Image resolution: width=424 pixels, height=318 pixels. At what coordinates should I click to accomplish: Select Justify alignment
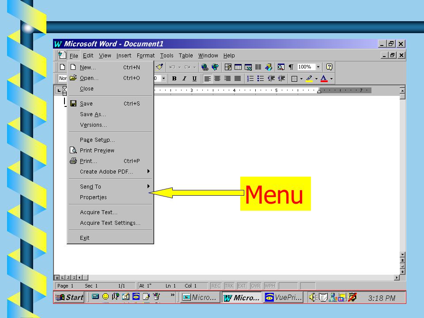238,79
